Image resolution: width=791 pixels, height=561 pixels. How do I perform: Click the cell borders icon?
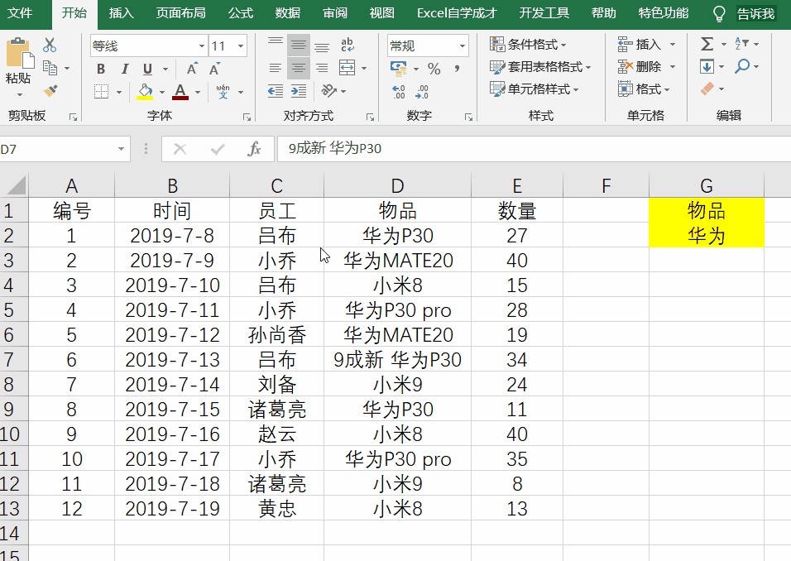(x=102, y=91)
